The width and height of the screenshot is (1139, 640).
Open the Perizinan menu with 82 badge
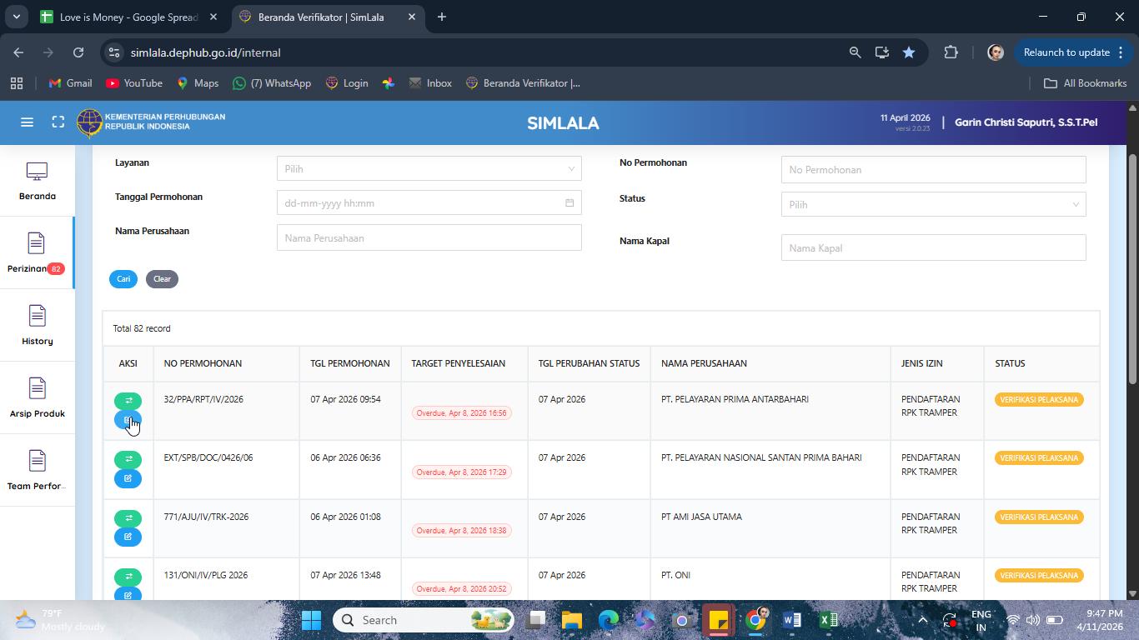[37, 253]
